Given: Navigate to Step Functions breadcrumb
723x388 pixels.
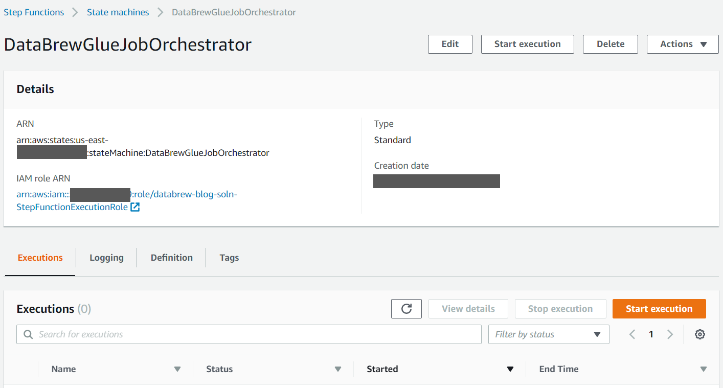Looking at the screenshot, I should (x=34, y=12).
